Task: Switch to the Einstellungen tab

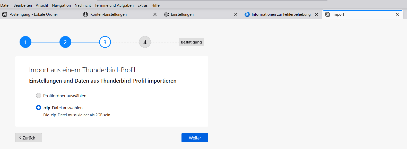Action: pos(182,14)
